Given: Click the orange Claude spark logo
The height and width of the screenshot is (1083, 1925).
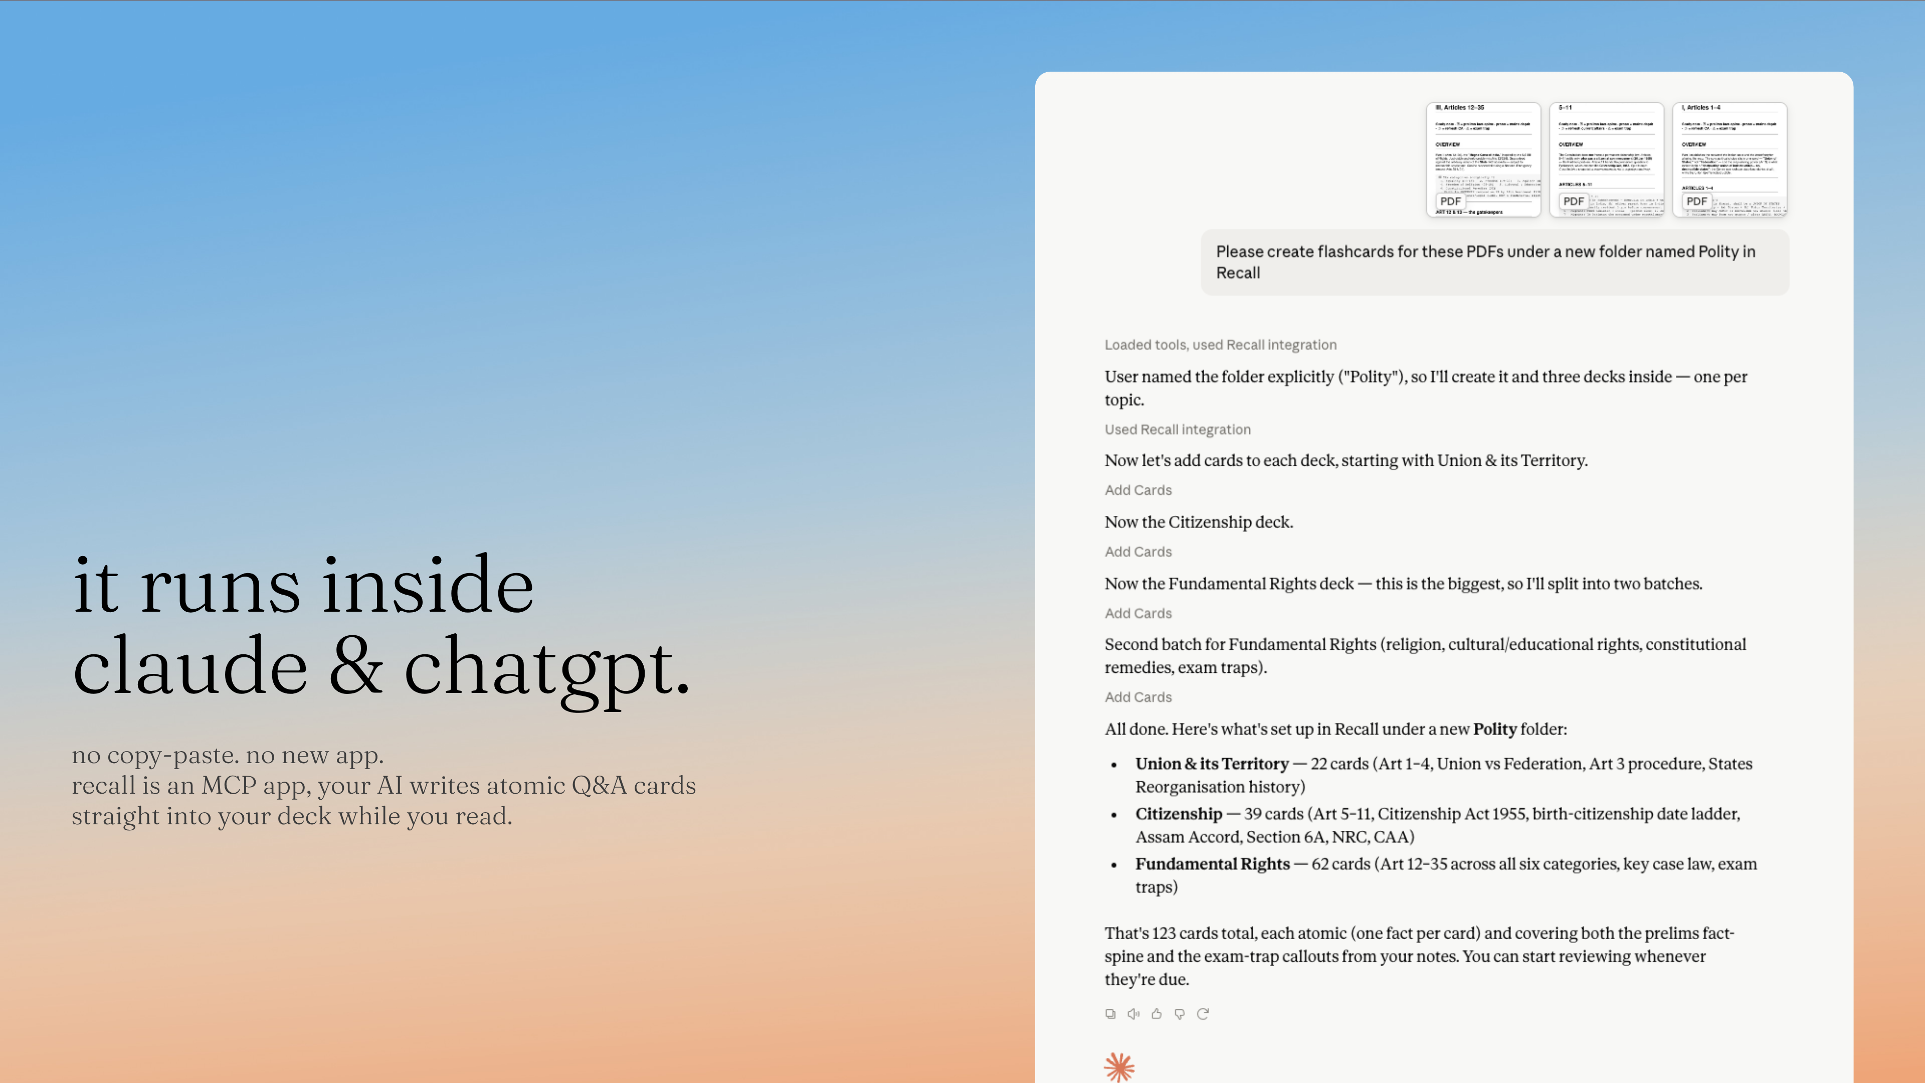Looking at the screenshot, I should (x=1119, y=1067).
